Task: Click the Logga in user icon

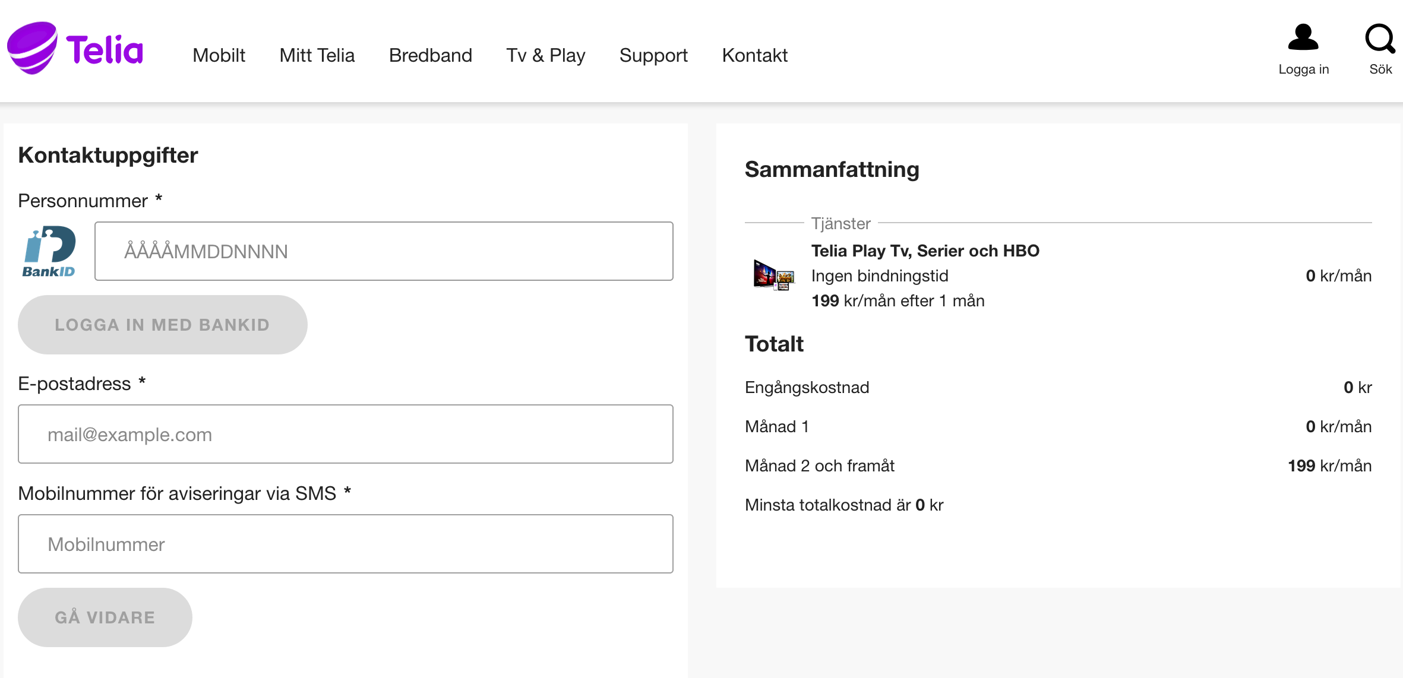Action: pyautogui.click(x=1303, y=37)
